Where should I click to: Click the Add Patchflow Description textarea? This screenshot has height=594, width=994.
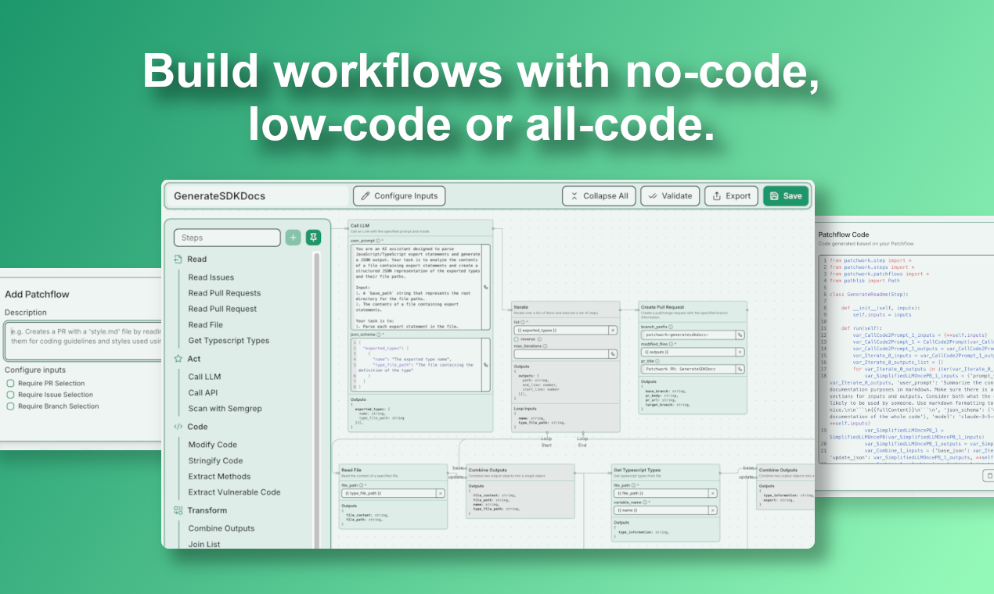click(81, 341)
